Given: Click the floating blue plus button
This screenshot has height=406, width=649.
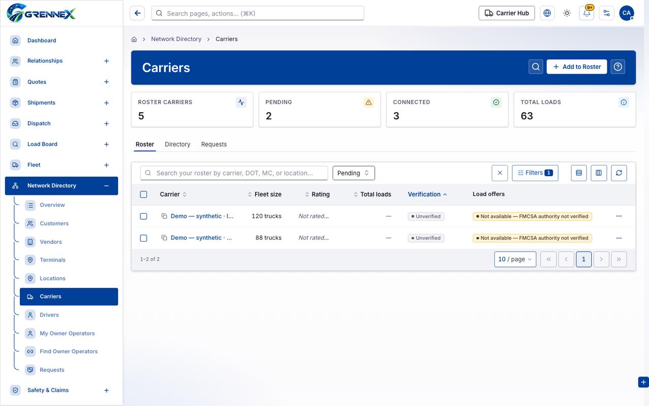Looking at the screenshot, I should (x=643, y=382).
